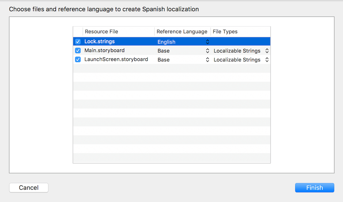Image resolution: width=343 pixels, height=202 pixels.
Task: Open the English reference language dropdown
Action: [x=207, y=41]
